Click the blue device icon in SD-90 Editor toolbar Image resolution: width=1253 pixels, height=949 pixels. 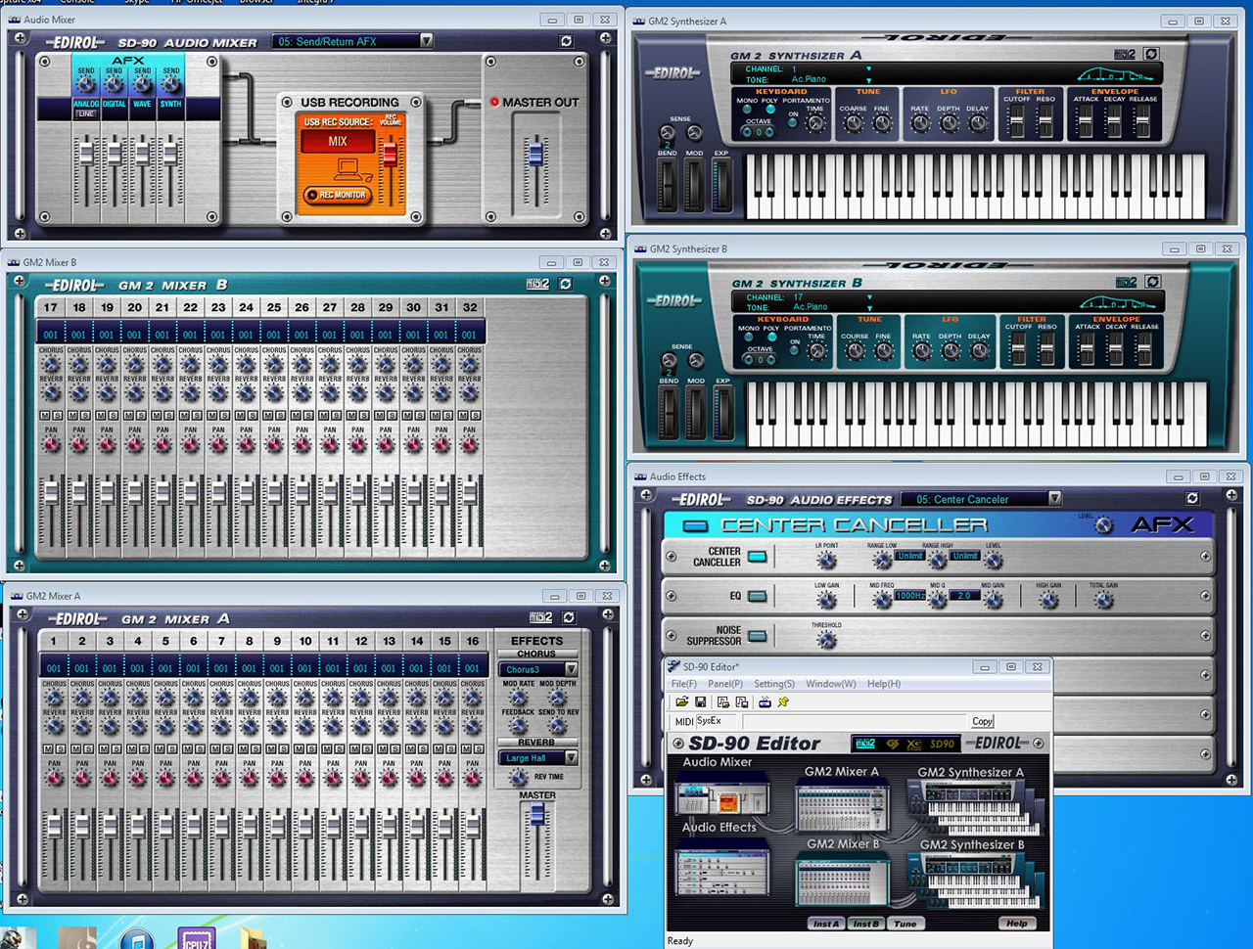click(x=765, y=702)
